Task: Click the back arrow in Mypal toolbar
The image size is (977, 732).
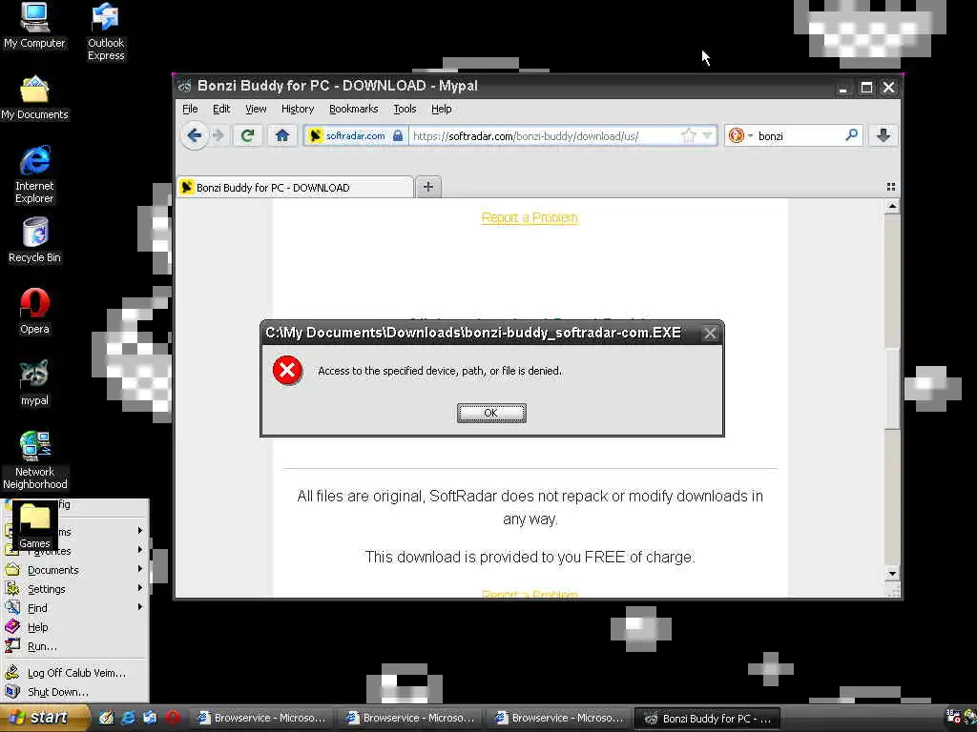Action: 195,135
